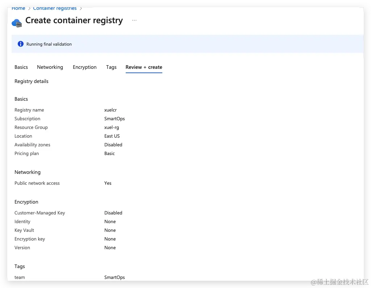This screenshot has width=371, height=288.
Task: Select the Key Vault value None
Action: (x=110, y=230)
